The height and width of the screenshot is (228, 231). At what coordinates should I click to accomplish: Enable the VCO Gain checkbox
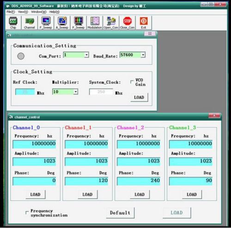(132, 82)
